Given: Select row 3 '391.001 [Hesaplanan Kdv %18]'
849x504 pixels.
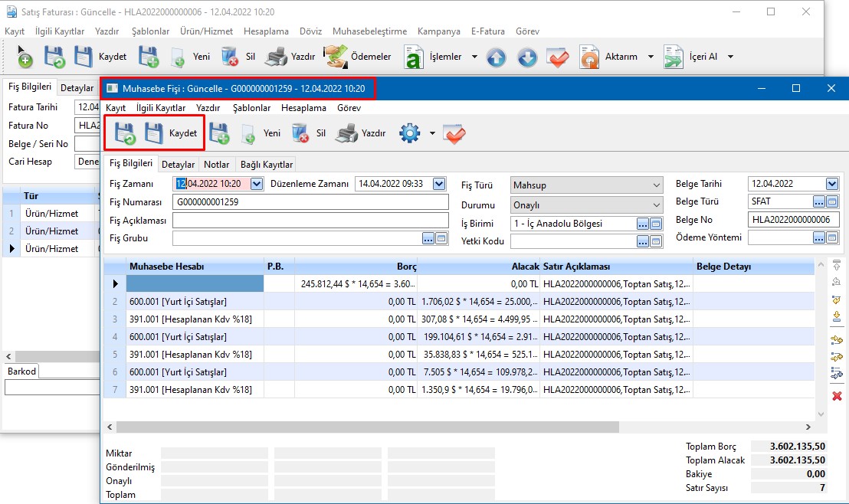Looking at the screenshot, I should (x=459, y=319).
